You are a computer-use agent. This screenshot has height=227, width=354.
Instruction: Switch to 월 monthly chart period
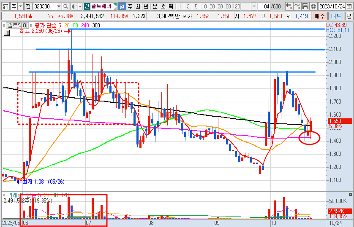pyautogui.click(x=138, y=6)
